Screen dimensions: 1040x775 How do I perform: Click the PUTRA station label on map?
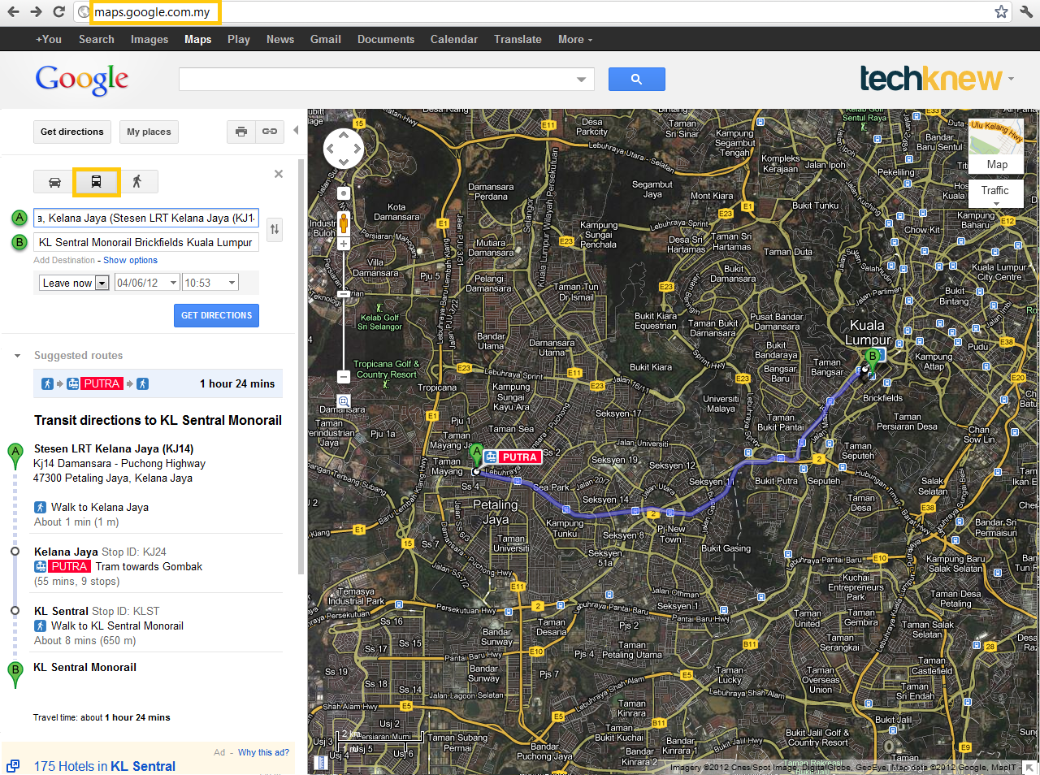(513, 457)
